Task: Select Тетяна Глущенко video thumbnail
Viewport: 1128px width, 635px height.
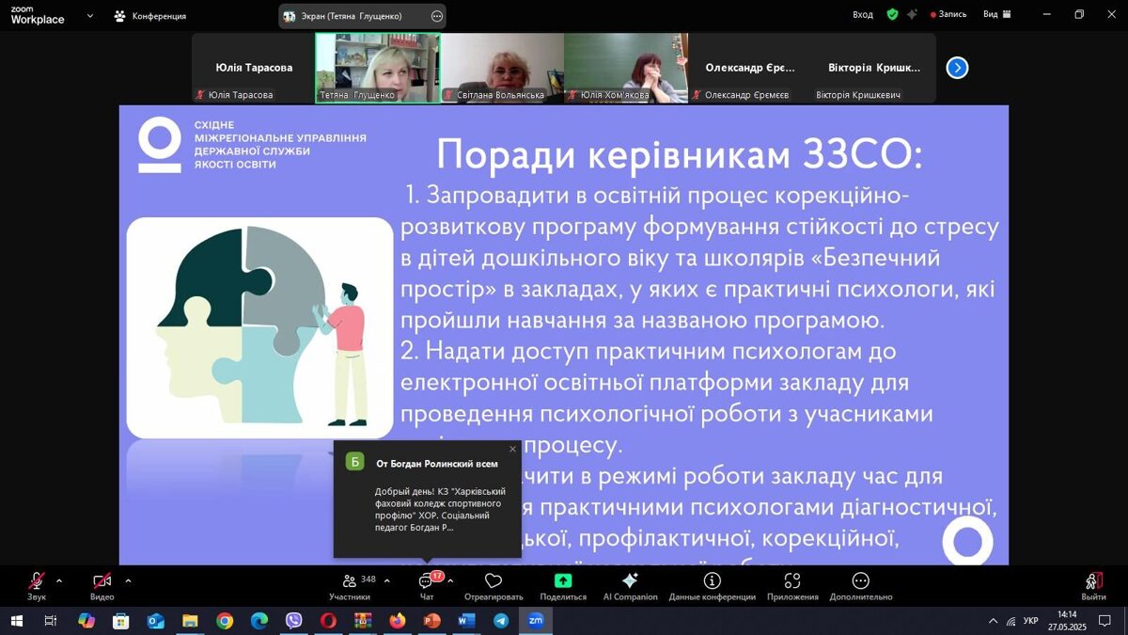Action: [378, 68]
